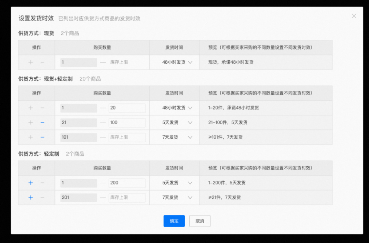Click the quantity field containing 100
The width and height of the screenshot is (369, 243).
point(127,123)
